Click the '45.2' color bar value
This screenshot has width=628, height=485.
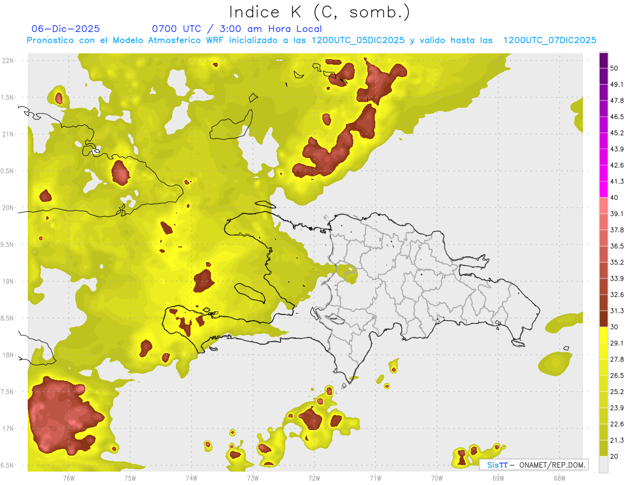(x=617, y=133)
